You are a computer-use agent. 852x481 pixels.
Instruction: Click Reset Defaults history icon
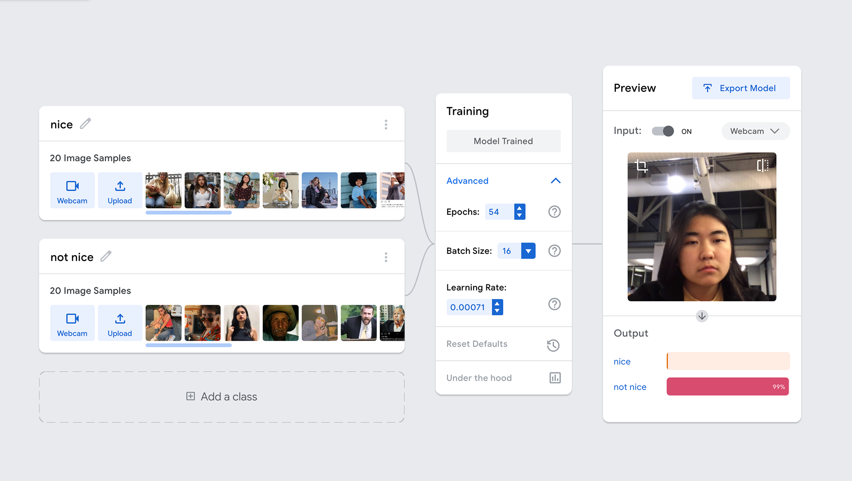(553, 345)
